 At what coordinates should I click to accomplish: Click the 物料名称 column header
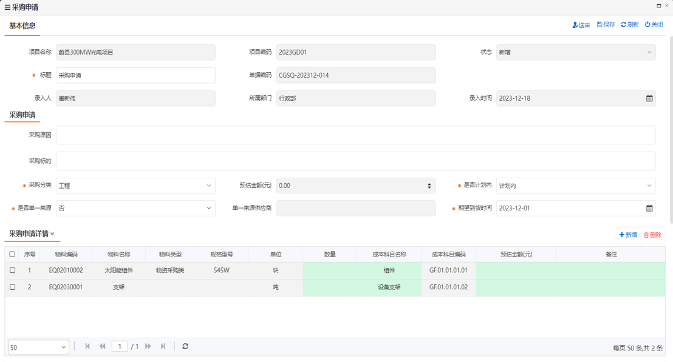(118, 255)
